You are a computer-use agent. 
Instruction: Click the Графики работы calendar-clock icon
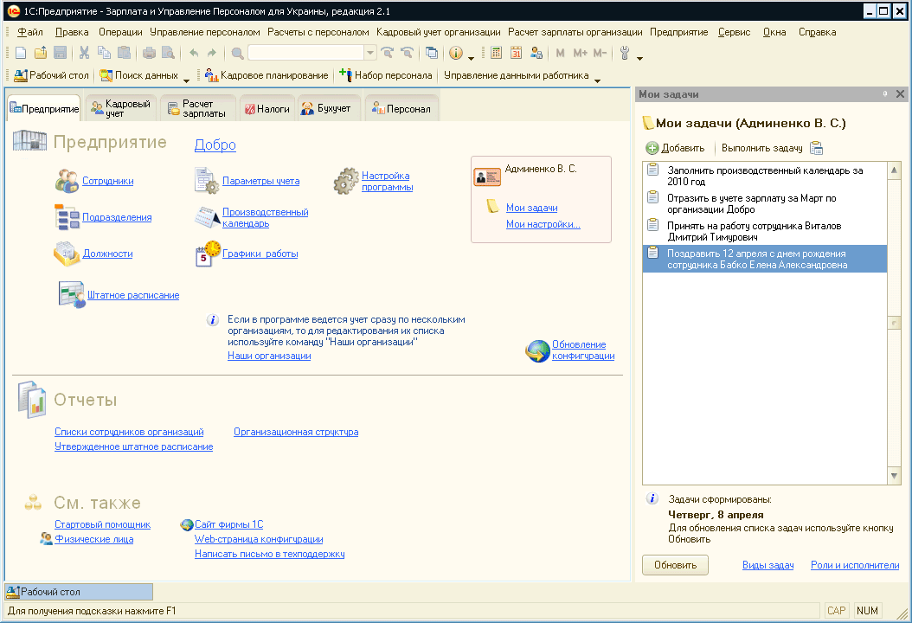208,254
